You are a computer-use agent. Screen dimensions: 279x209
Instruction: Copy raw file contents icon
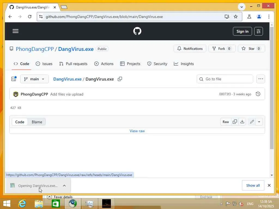pos(235,122)
